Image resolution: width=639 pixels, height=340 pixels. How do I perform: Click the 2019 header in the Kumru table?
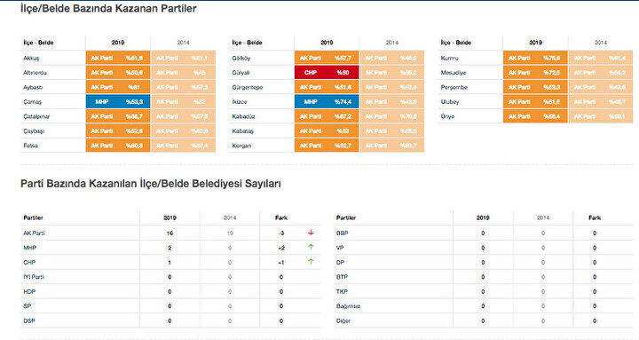pos(535,43)
